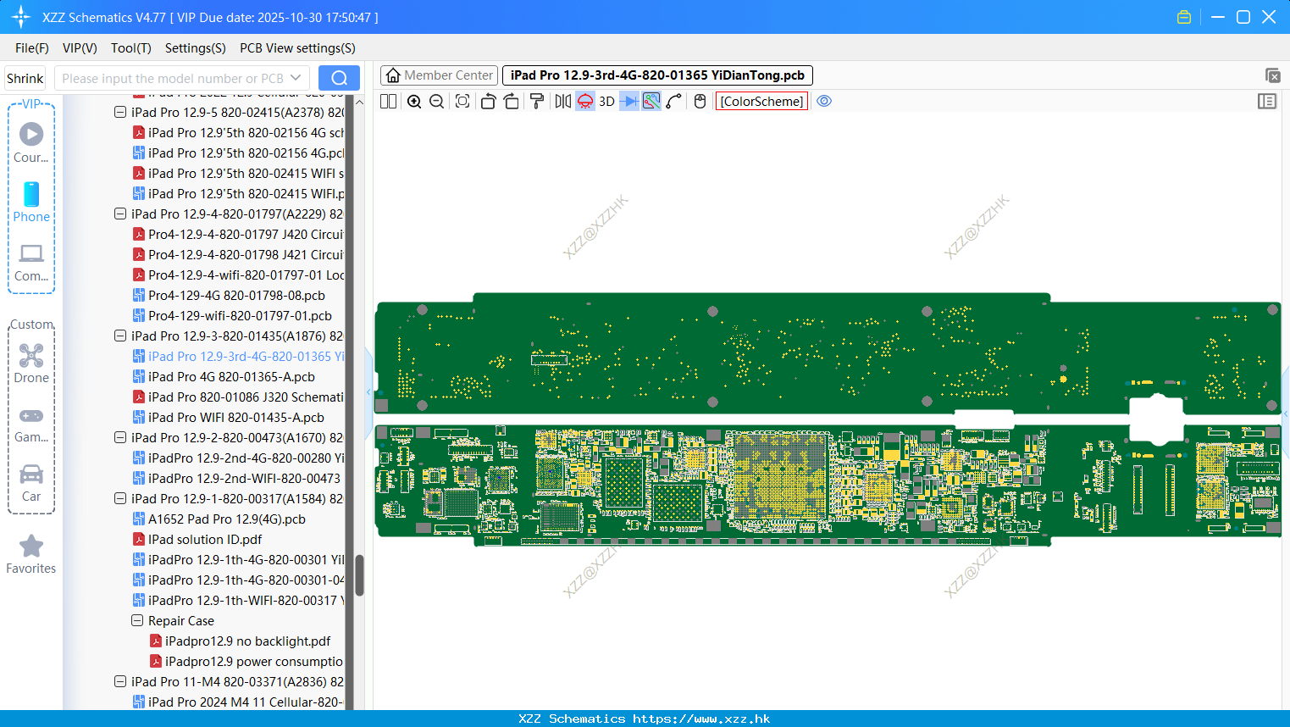Open mouse settings icon in toolbar
Screen dimensions: 1290x727
pyautogui.click(x=700, y=101)
